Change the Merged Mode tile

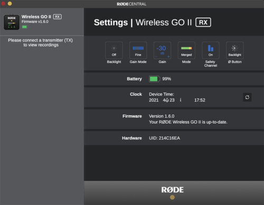[186, 50]
